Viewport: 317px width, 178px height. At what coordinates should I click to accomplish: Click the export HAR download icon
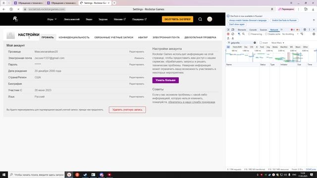tap(233, 38)
